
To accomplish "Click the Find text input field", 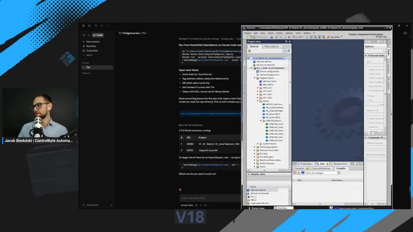I will pyautogui.click(x=375, y=65).
